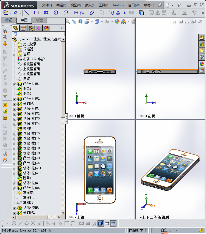Click the Help question mark button

[x=179, y=5]
